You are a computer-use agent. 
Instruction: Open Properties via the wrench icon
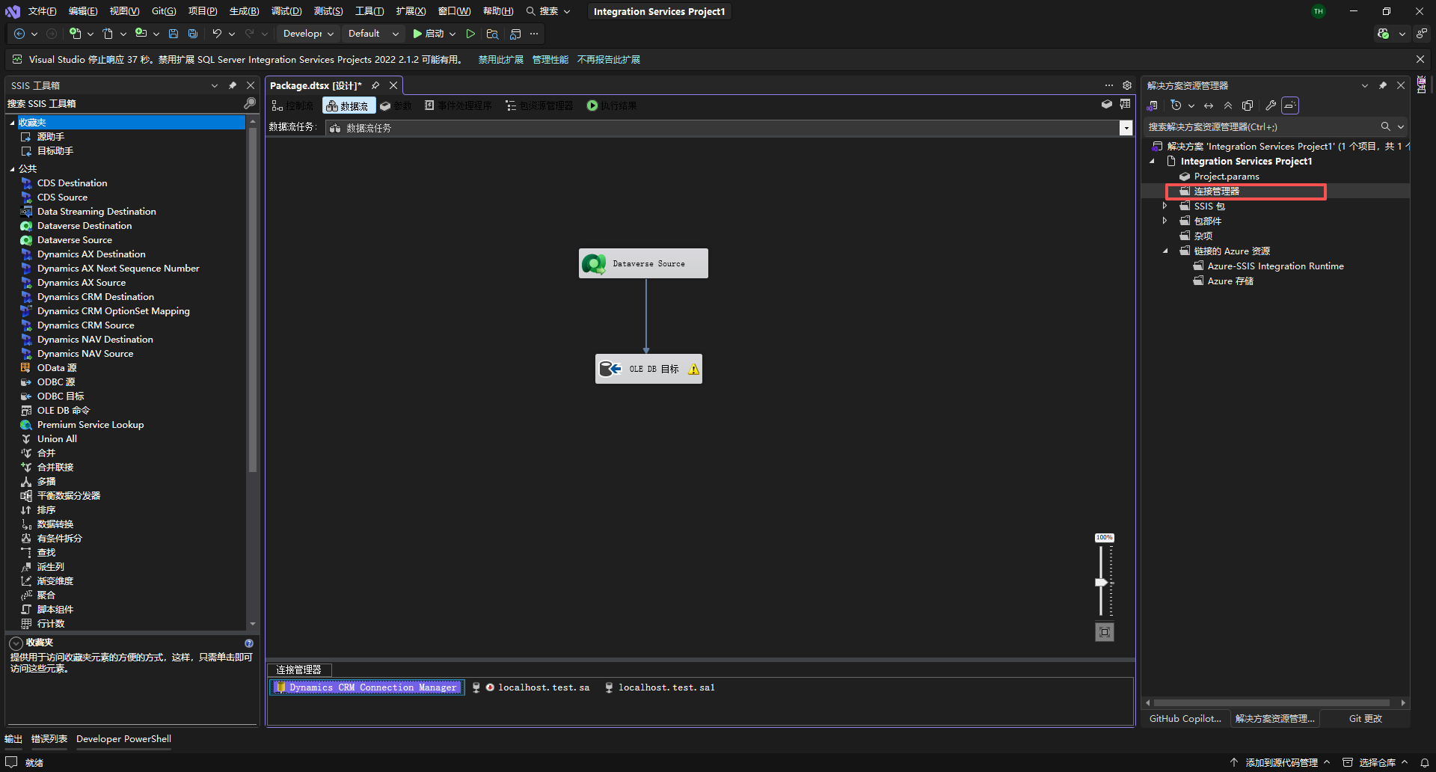point(1271,105)
